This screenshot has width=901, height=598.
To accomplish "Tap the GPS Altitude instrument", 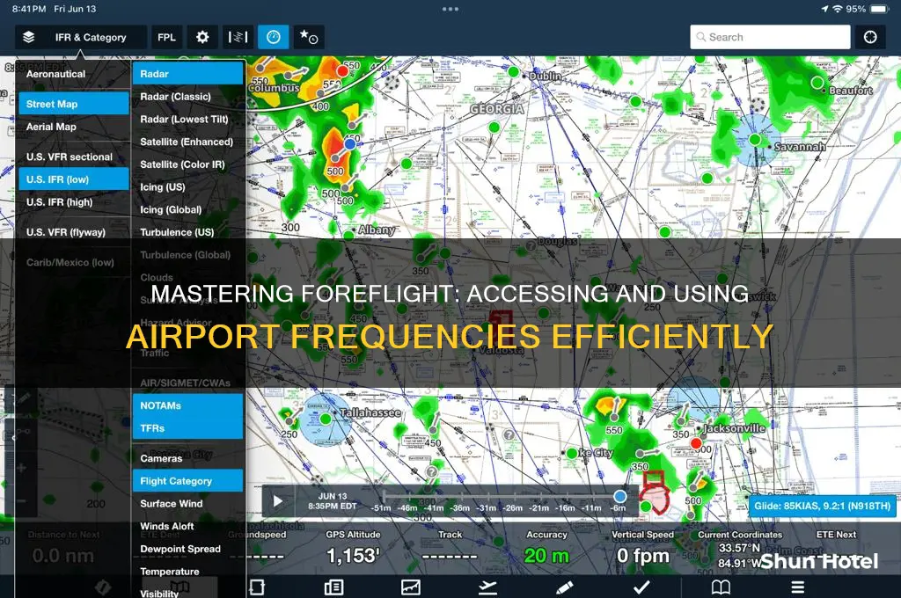I will (354, 548).
